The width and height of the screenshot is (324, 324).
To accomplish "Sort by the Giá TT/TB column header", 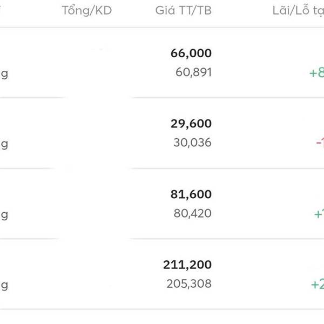I will point(183,10).
